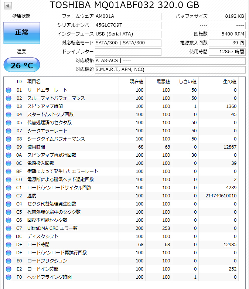Click the previous disk arrow button
The width and height of the screenshot is (249, 289).
click(x=8, y=6)
